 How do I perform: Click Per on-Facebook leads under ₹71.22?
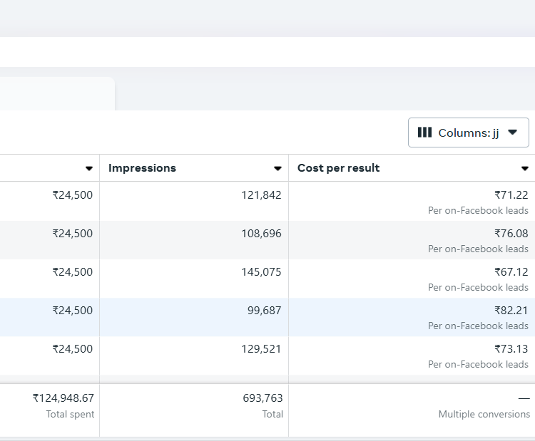pyautogui.click(x=479, y=211)
